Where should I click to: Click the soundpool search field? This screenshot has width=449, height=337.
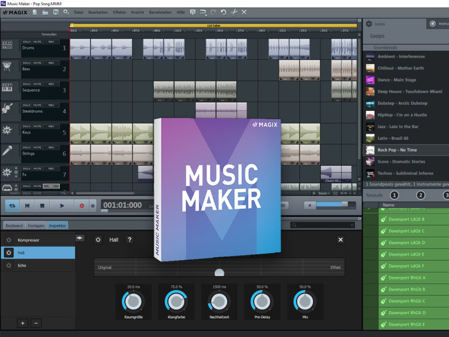[x=323, y=225]
